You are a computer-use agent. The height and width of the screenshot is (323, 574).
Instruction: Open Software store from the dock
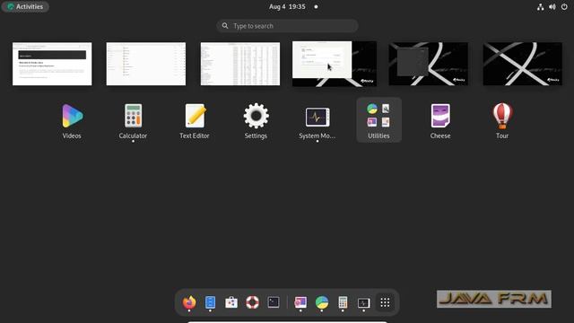coord(231,302)
